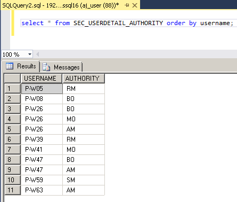
Task: Click the USERNAME column header
Action: click(x=42, y=79)
